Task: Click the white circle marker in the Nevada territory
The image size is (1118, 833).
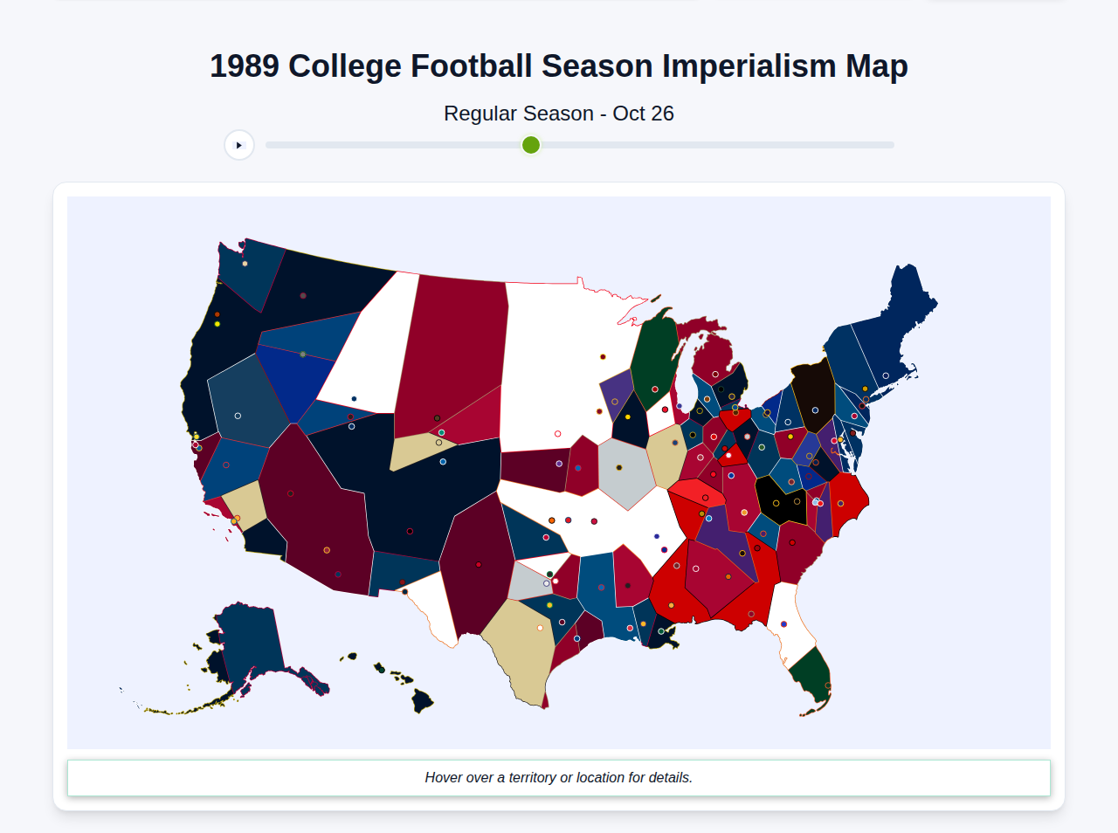Action: coord(238,416)
